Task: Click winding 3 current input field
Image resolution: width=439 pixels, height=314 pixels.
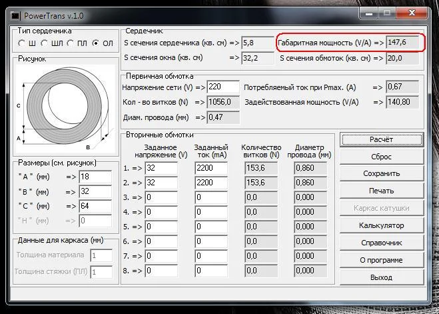Action: pyautogui.click(x=211, y=197)
